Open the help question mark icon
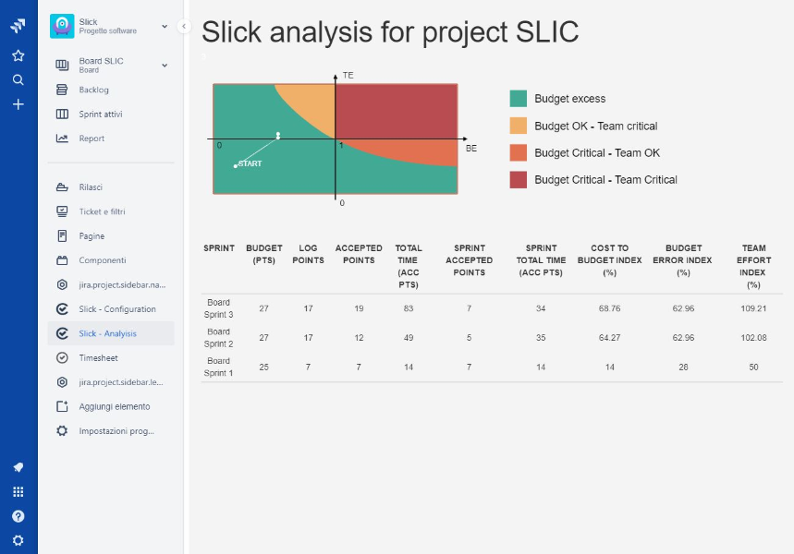This screenshot has width=794, height=554. coord(18,516)
